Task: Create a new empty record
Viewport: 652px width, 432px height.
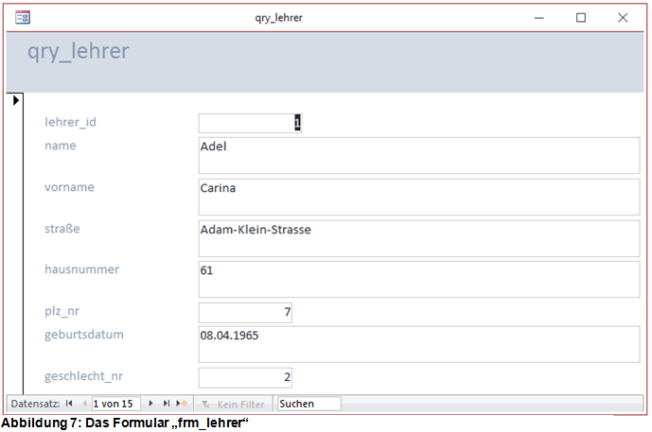Action: tap(182, 404)
